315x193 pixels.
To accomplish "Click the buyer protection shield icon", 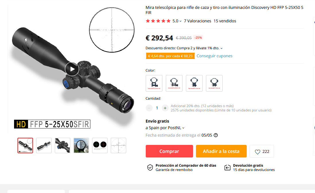I will point(150,167).
